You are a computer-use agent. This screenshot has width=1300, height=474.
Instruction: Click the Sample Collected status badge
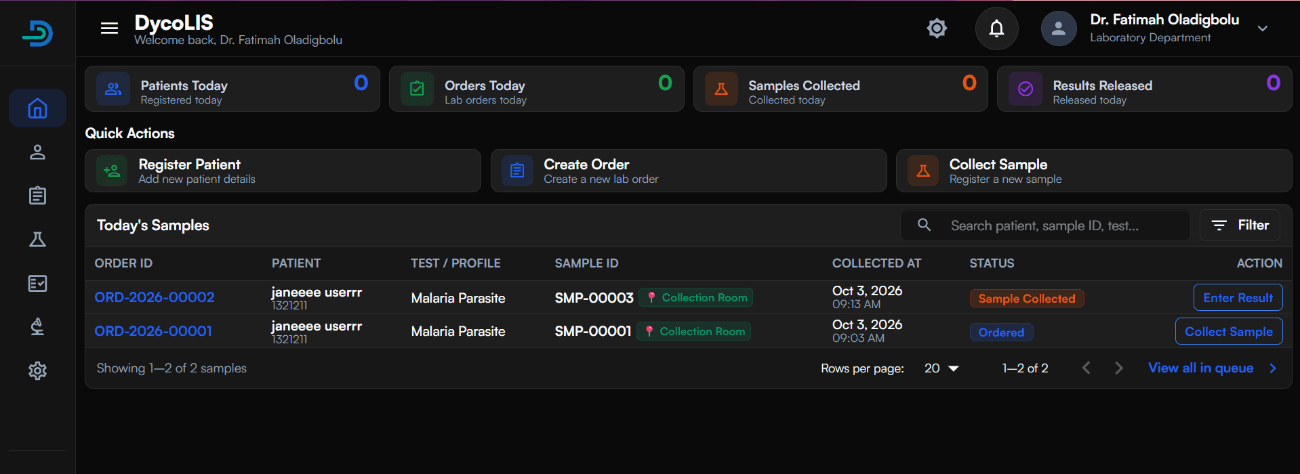(1027, 299)
